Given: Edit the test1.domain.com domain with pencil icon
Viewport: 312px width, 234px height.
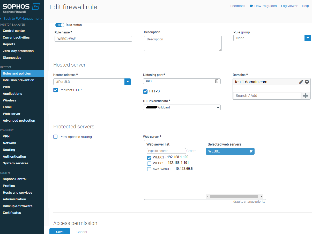Looking at the screenshot, I should pyautogui.click(x=301, y=82).
